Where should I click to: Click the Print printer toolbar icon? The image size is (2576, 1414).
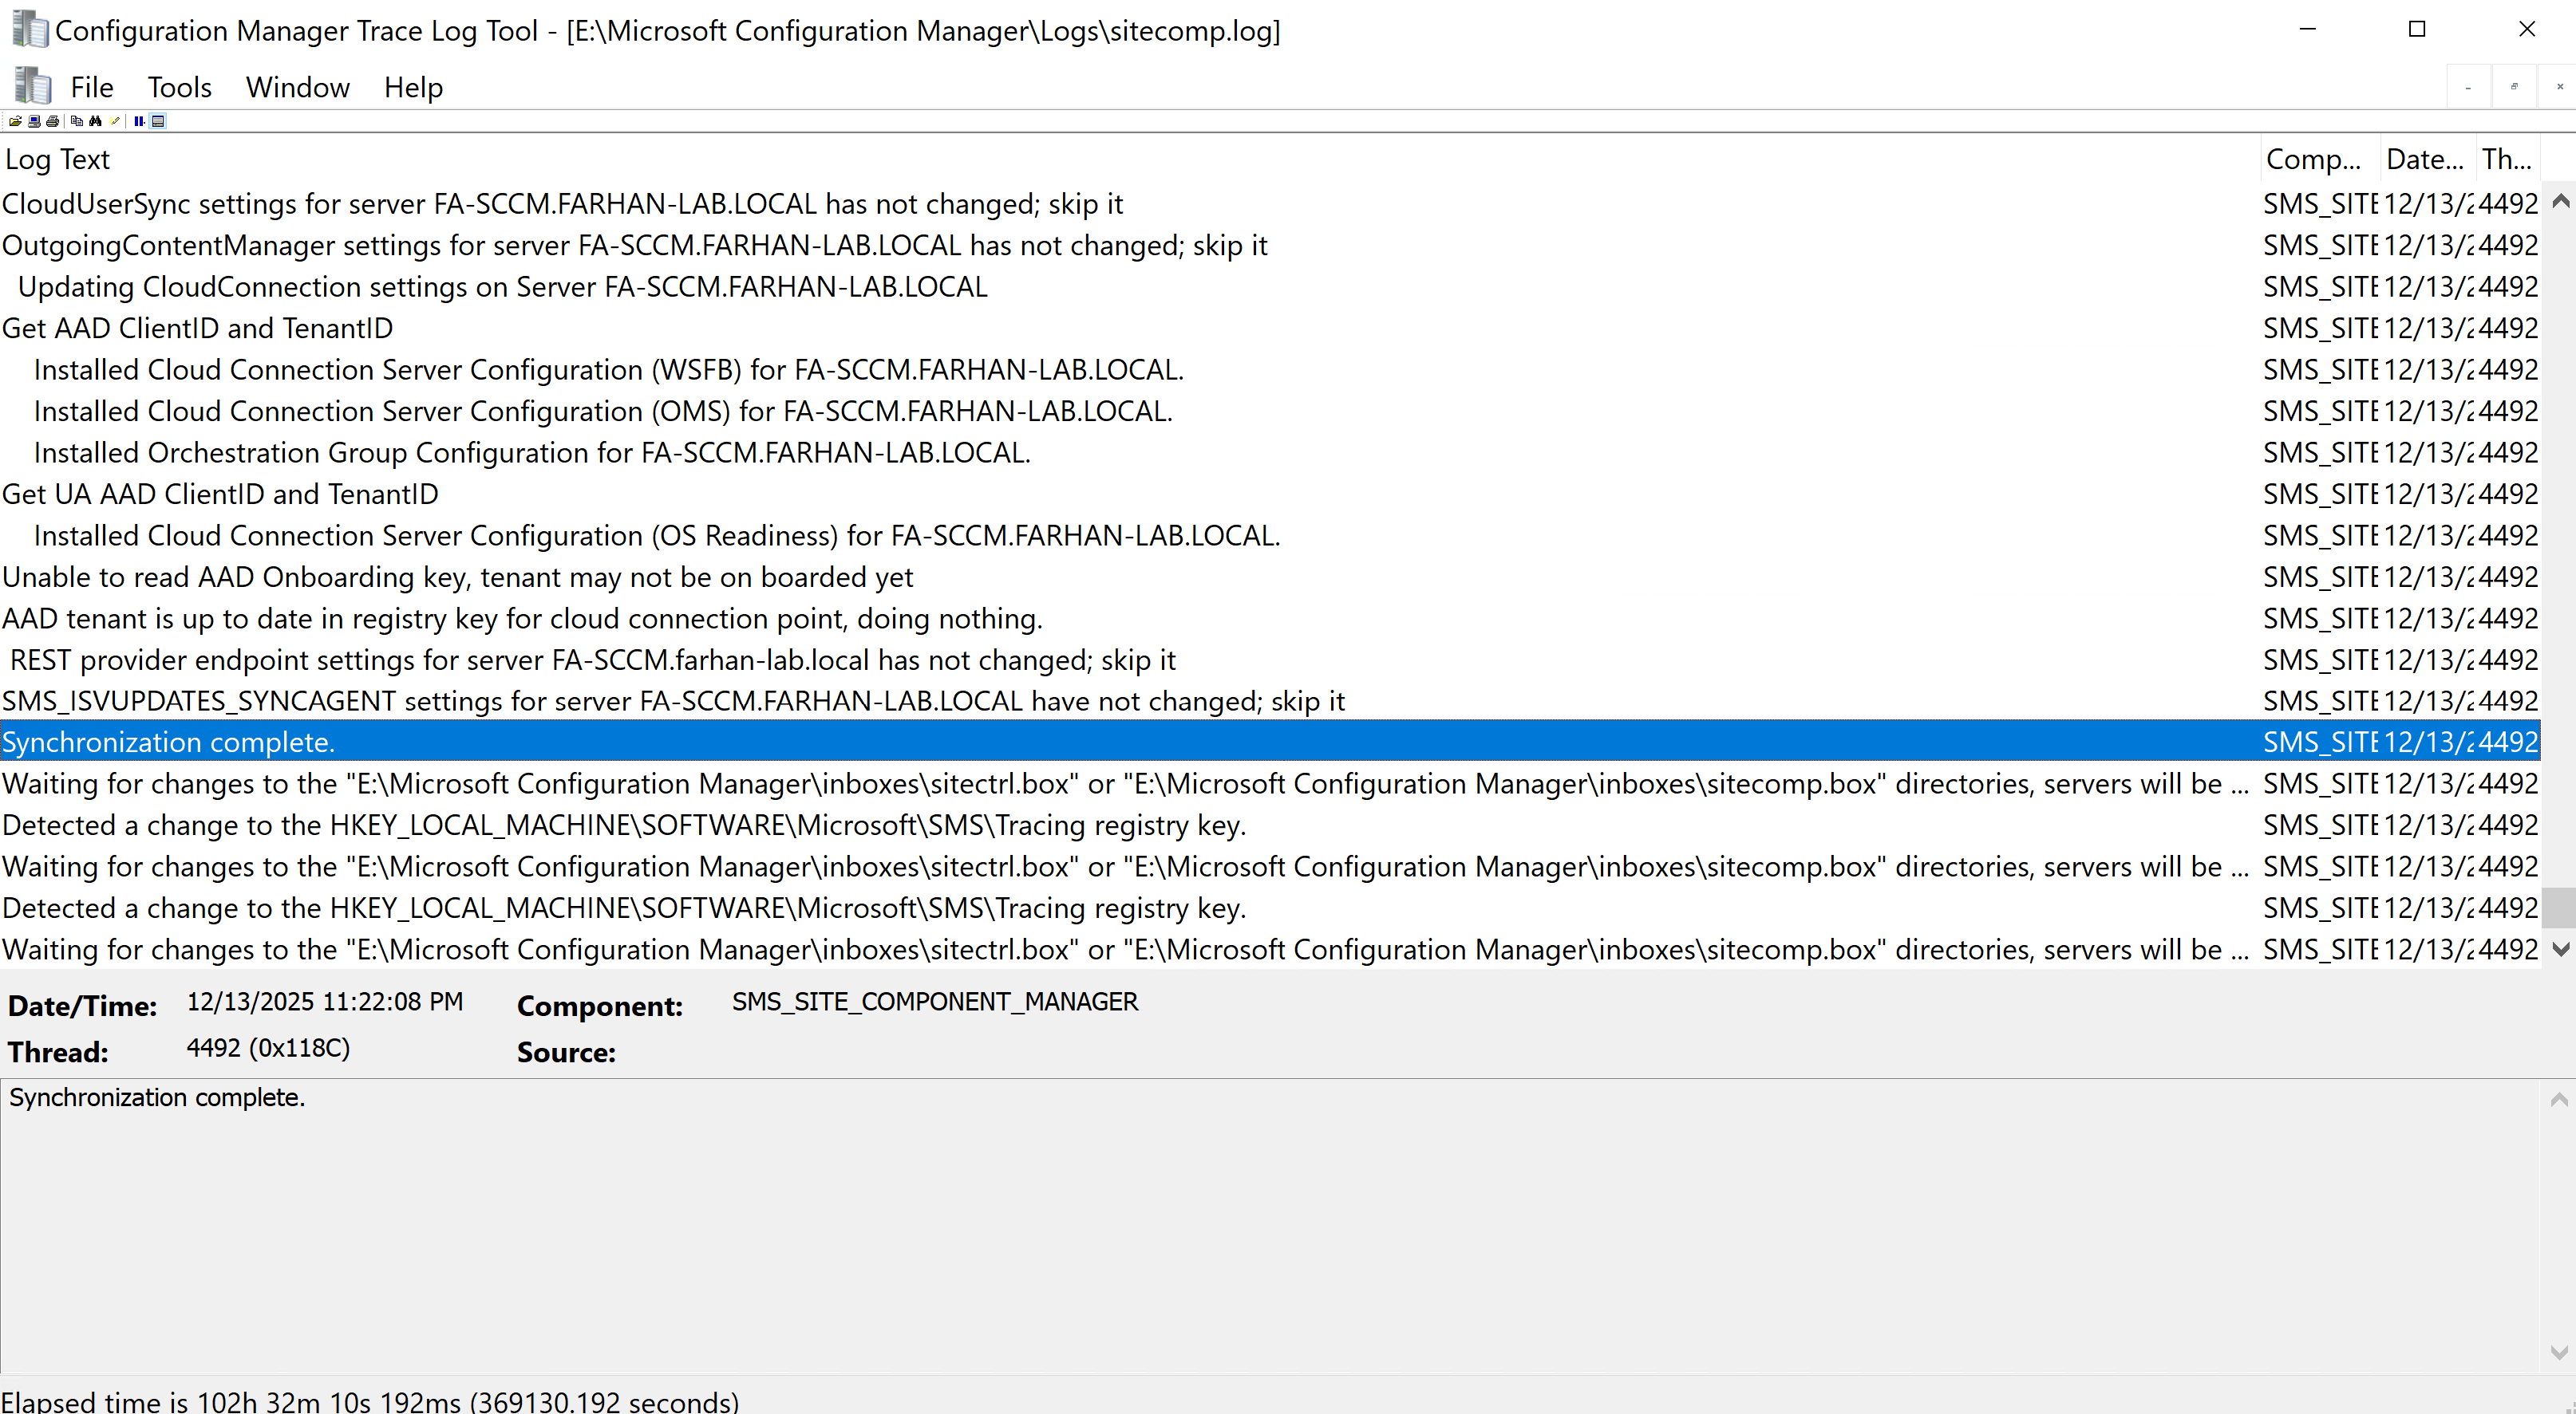[x=52, y=121]
